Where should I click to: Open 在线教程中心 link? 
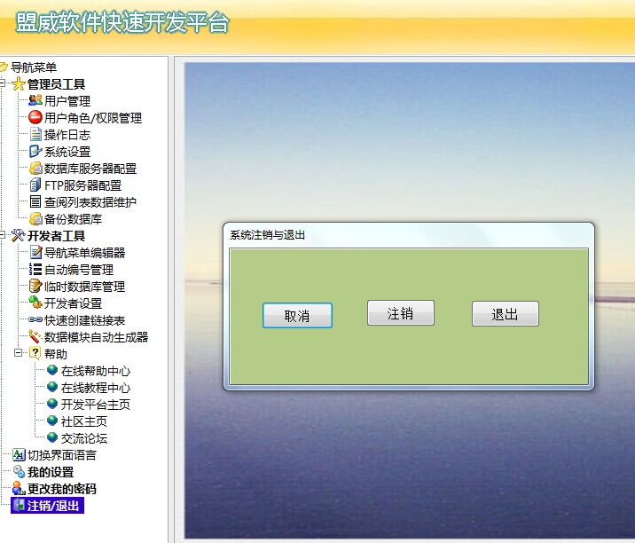point(96,388)
